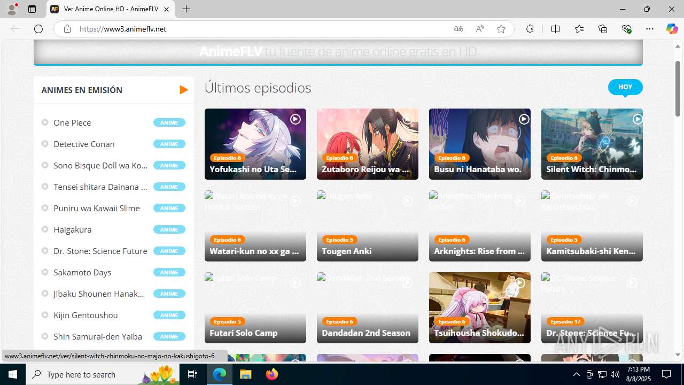Launch Firefox from taskbar
Viewport: 684px width, 385px height.
[x=272, y=374]
